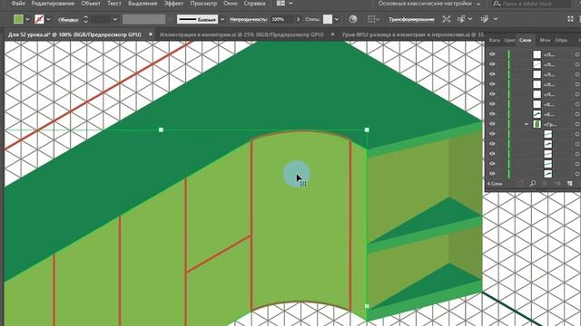Open the Текст menu
Image resolution: width=581 pixels, height=326 pixels.
coord(114,4)
